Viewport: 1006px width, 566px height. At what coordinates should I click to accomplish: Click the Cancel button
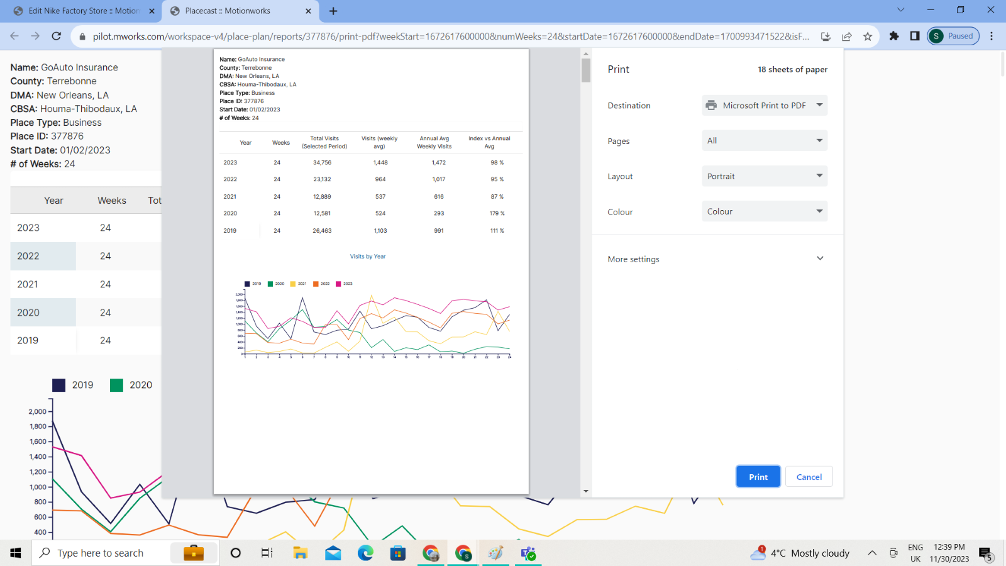809,477
